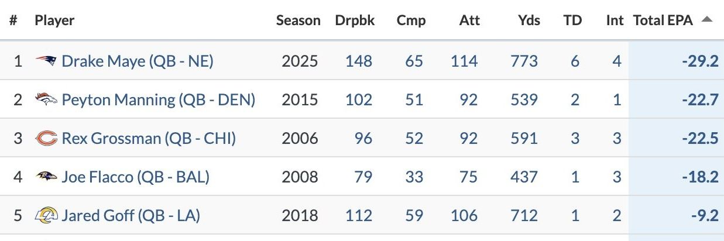Click the Baltimore Ravens logo icon
The width and height of the screenshot is (724, 241).
click(x=46, y=177)
